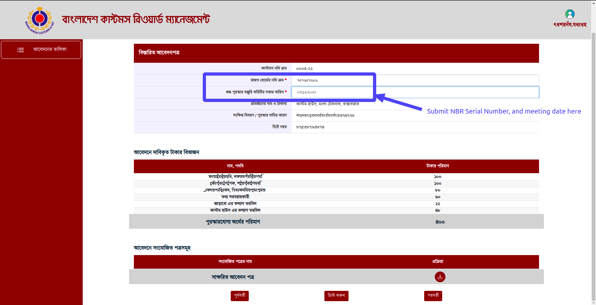The image size is (596, 305).
Task: Click the পুরস্কারযোগ্য অর্থের পরিমাণ label
Action: (x=233, y=222)
